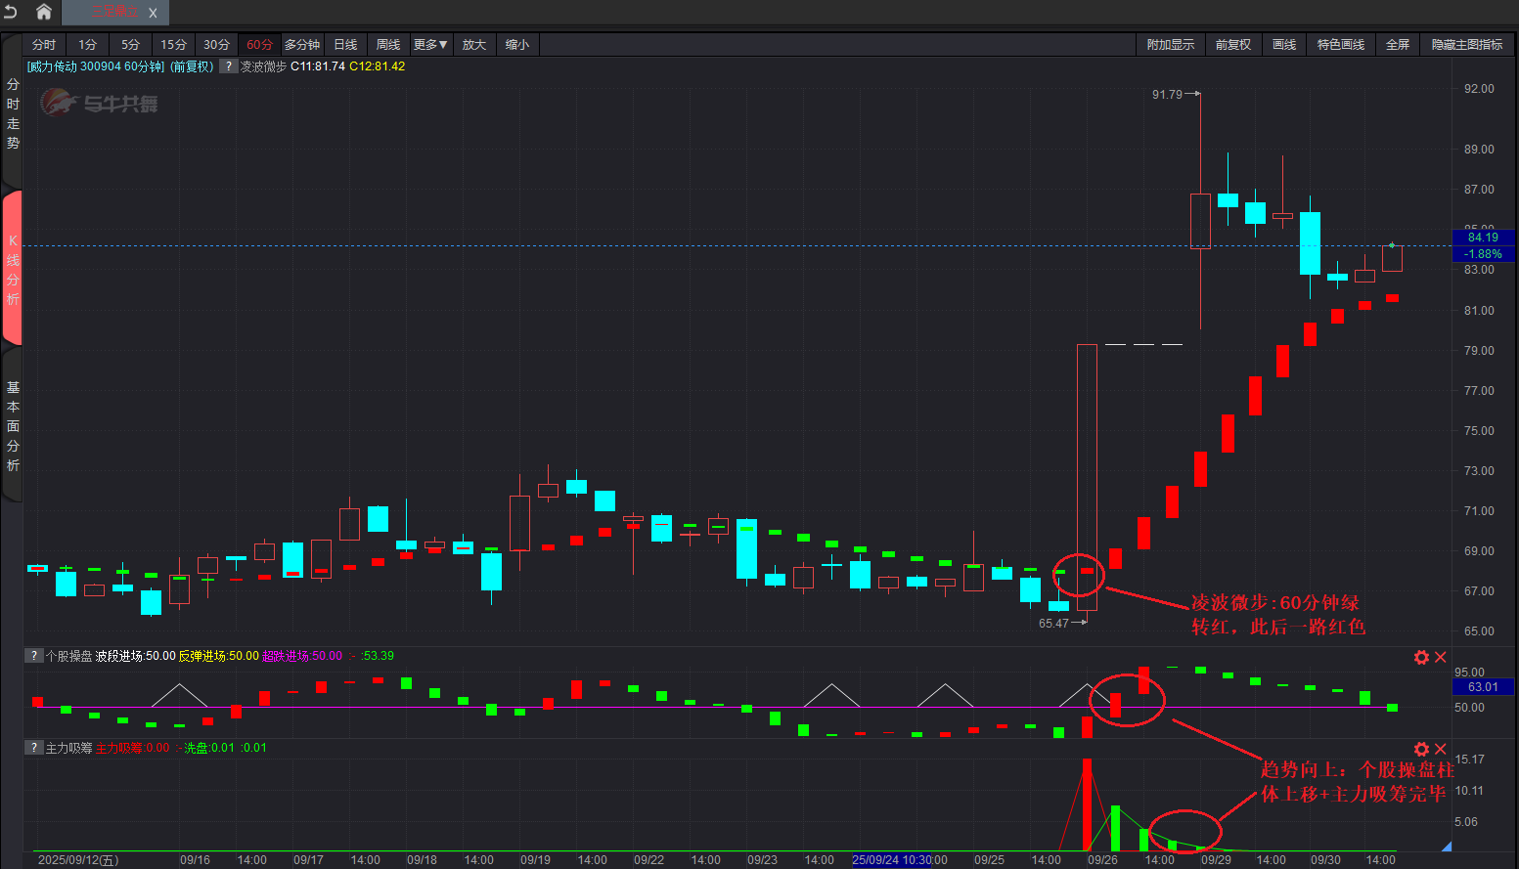Open the 前复权 price adjustment dropdown

click(1232, 45)
